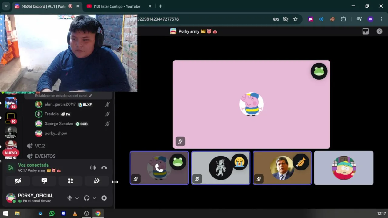388x218 pixels.
Task: Open OBS Studio from taskbar
Action: click(86, 213)
